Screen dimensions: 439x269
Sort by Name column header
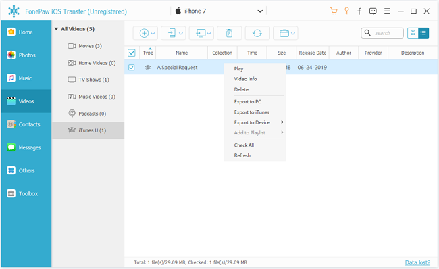(182, 53)
